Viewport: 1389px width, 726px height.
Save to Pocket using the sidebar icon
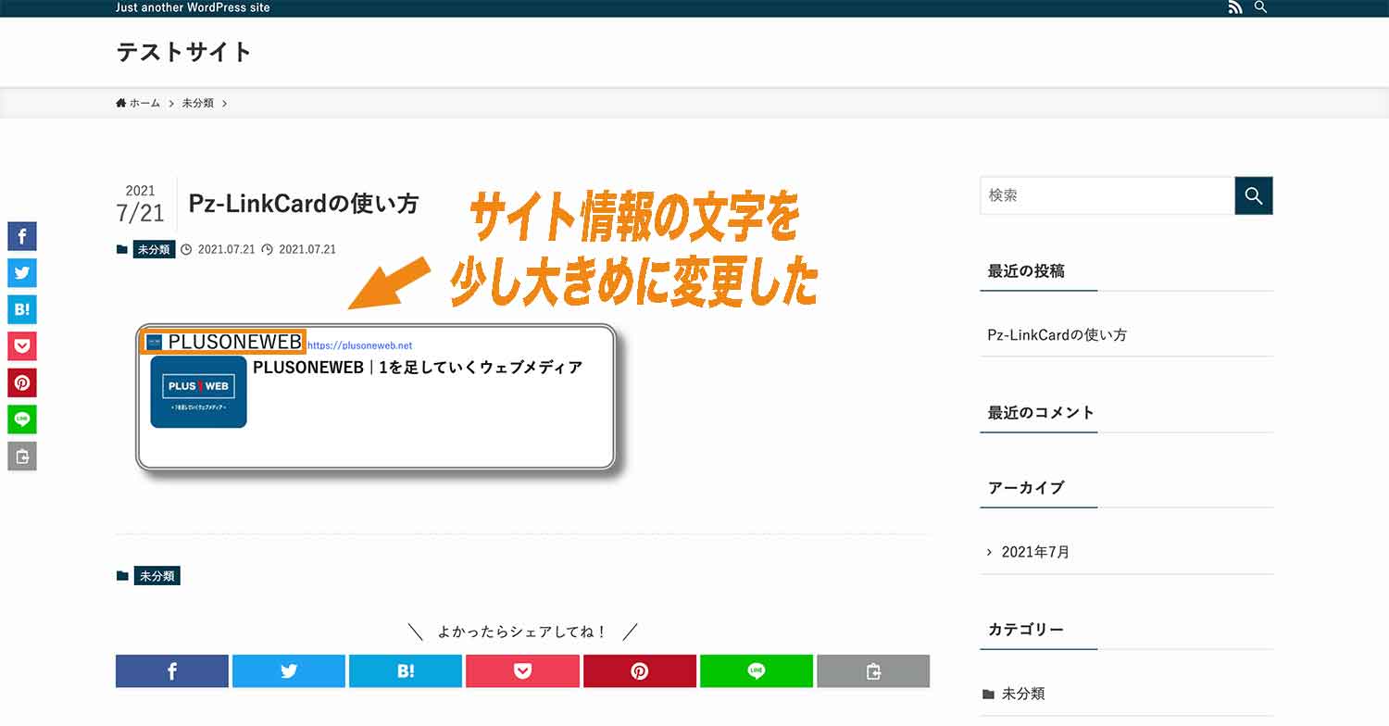click(x=21, y=345)
